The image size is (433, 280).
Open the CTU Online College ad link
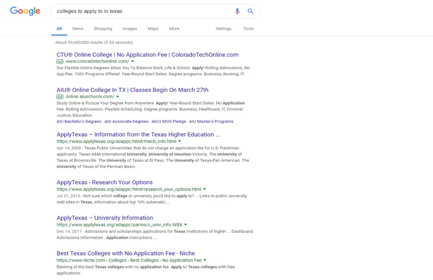point(147,55)
